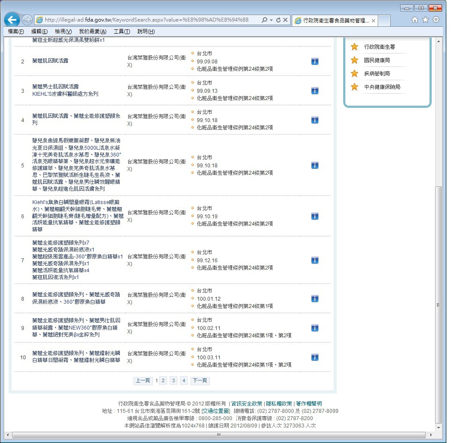Click info icon for row 4 entry
455x443 pixels.
click(x=315, y=120)
